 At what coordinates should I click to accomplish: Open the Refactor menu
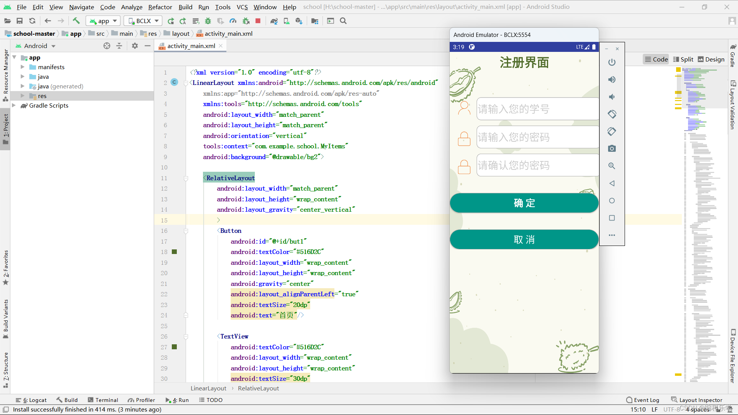[x=160, y=7]
